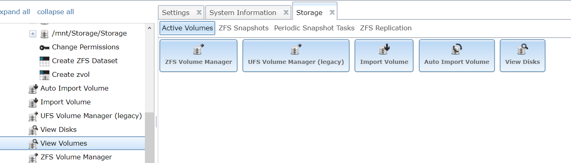Click Change Permissions key icon in tree

tap(44, 47)
